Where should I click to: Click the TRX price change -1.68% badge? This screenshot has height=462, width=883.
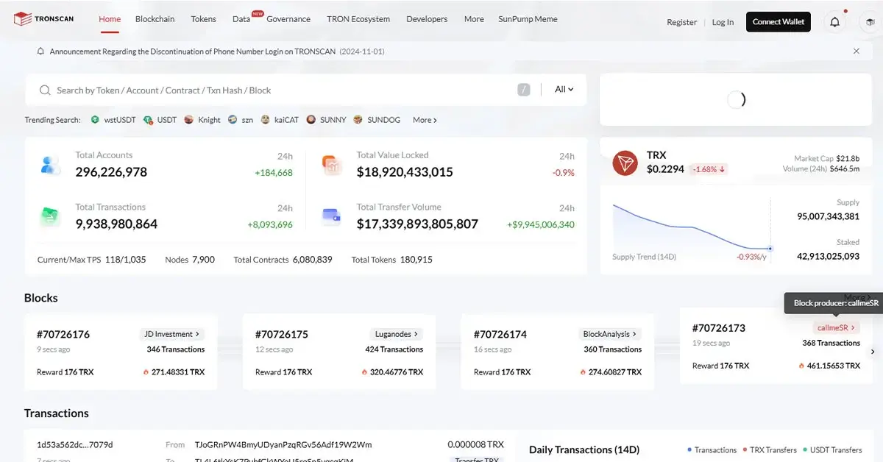tap(709, 169)
